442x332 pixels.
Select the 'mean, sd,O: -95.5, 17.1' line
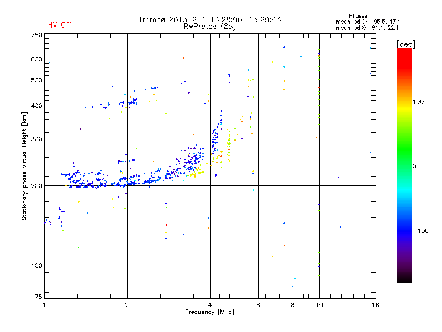[x=368, y=22]
